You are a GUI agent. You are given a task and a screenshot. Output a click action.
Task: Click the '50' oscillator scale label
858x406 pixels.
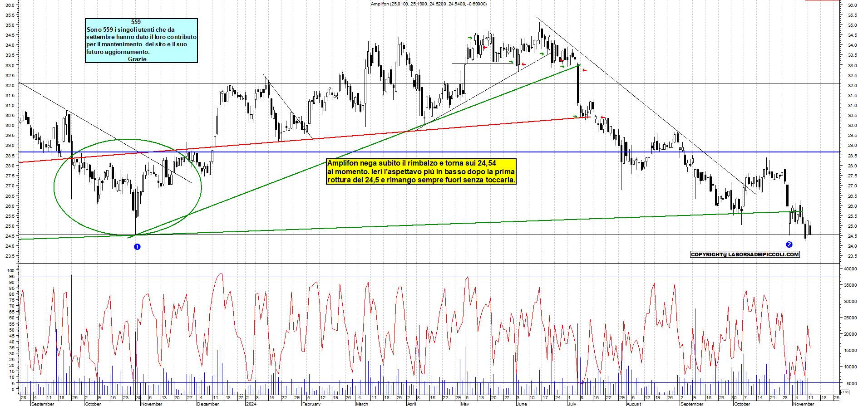(12, 330)
